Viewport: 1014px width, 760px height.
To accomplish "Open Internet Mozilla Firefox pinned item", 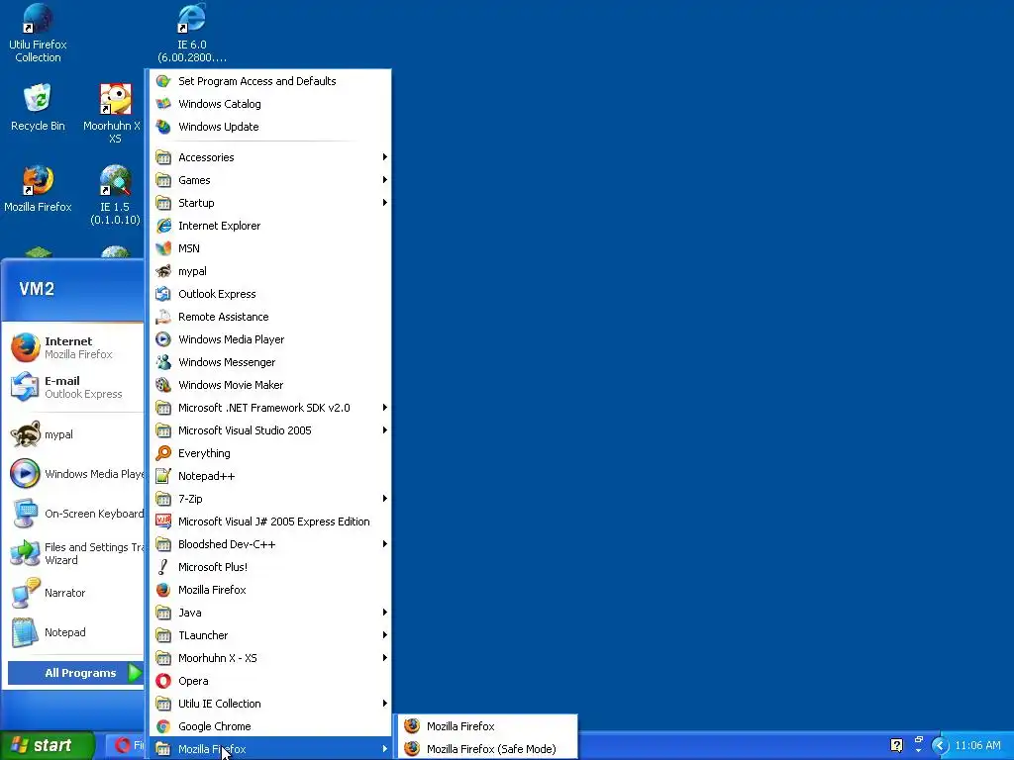I will (75, 347).
